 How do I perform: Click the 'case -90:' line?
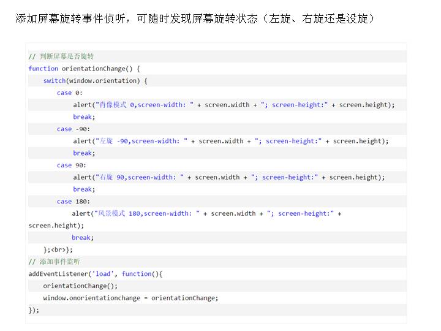point(73,129)
